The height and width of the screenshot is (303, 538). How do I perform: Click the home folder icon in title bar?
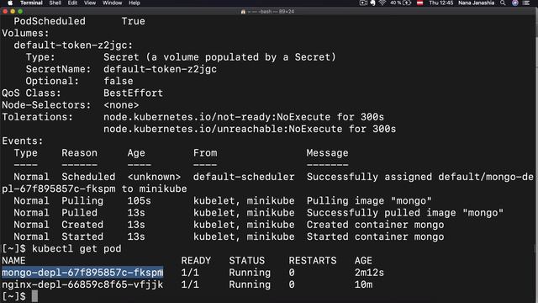coord(243,12)
